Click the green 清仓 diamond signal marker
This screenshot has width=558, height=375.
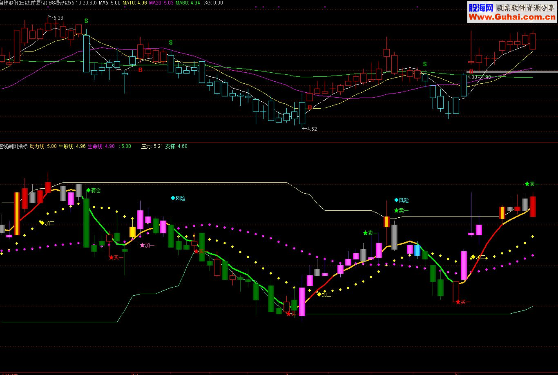(x=94, y=190)
